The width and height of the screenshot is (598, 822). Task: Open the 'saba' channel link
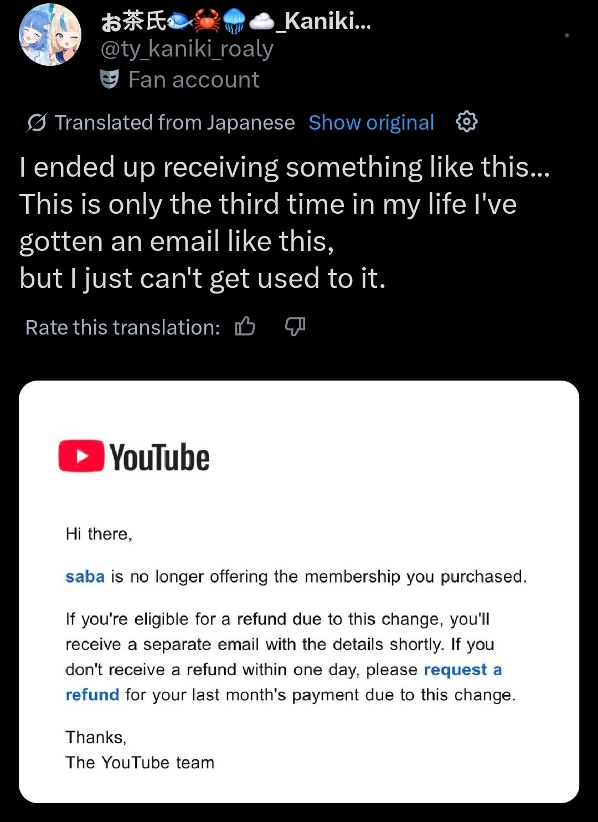pyautogui.click(x=85, y=577)
